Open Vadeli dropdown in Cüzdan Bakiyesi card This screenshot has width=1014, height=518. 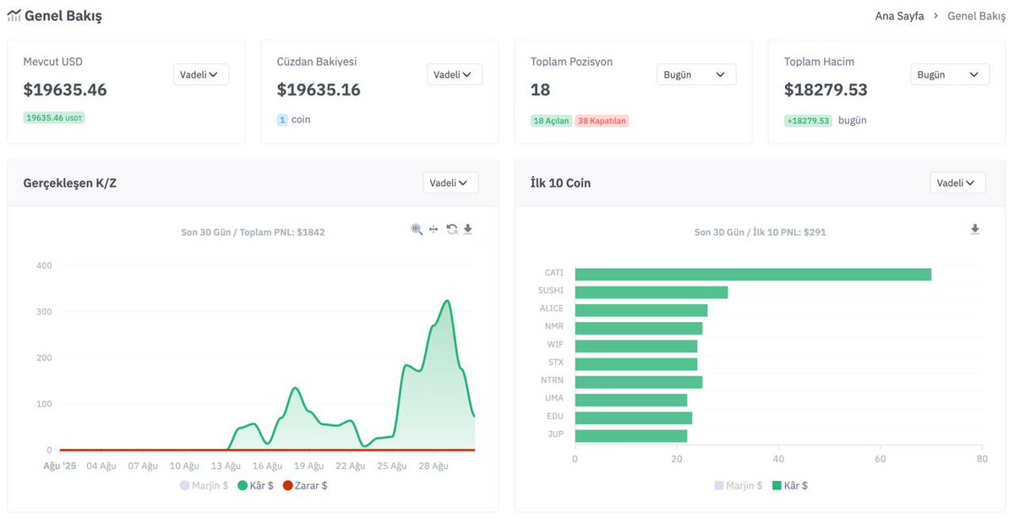point(455,74)
